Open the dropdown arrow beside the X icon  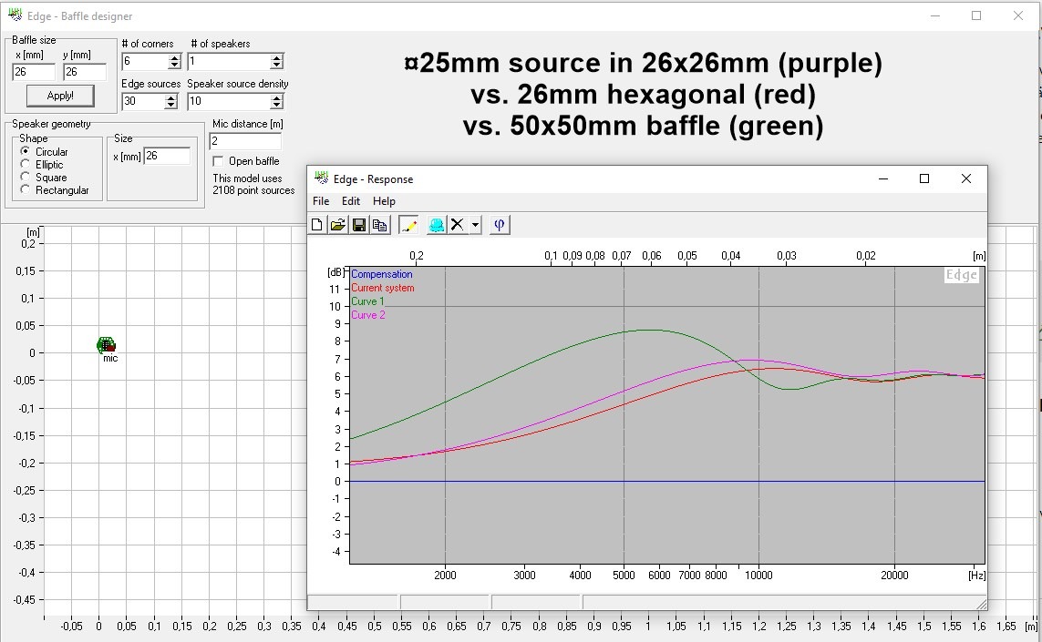[475, 225]
